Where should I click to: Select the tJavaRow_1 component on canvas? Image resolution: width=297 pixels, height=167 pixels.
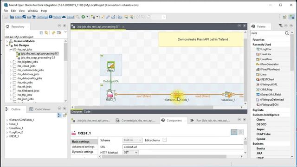228,96
